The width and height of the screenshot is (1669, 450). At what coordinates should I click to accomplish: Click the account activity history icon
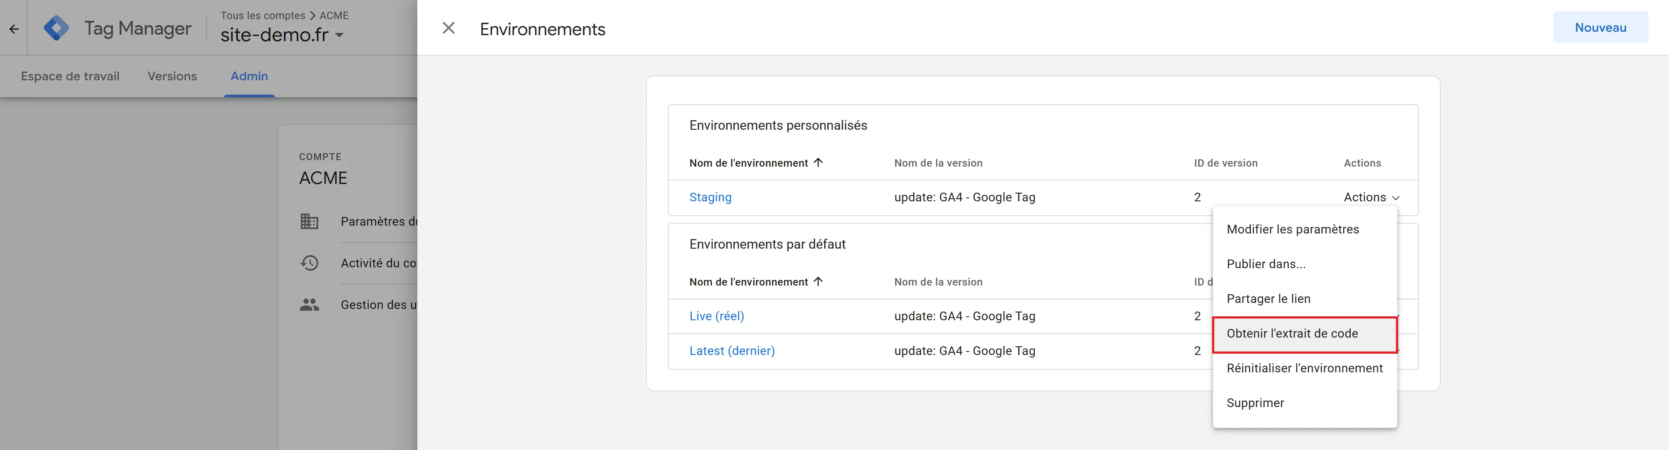tap(309, 263)
